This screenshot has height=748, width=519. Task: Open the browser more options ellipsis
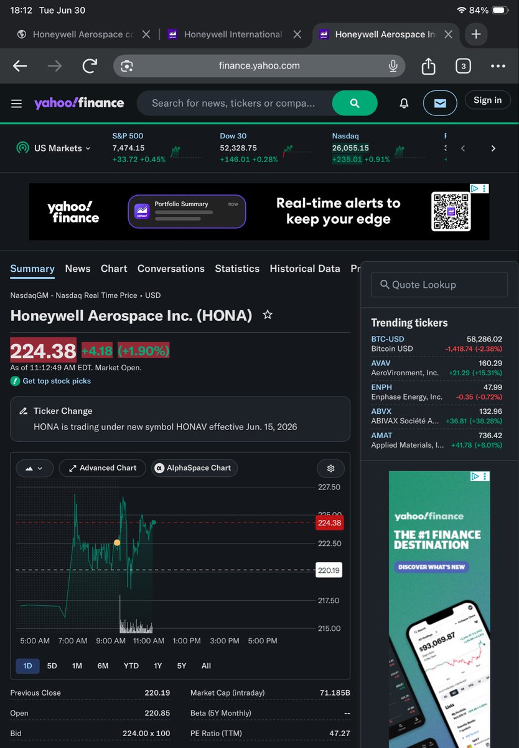click(x=498, y=66)
